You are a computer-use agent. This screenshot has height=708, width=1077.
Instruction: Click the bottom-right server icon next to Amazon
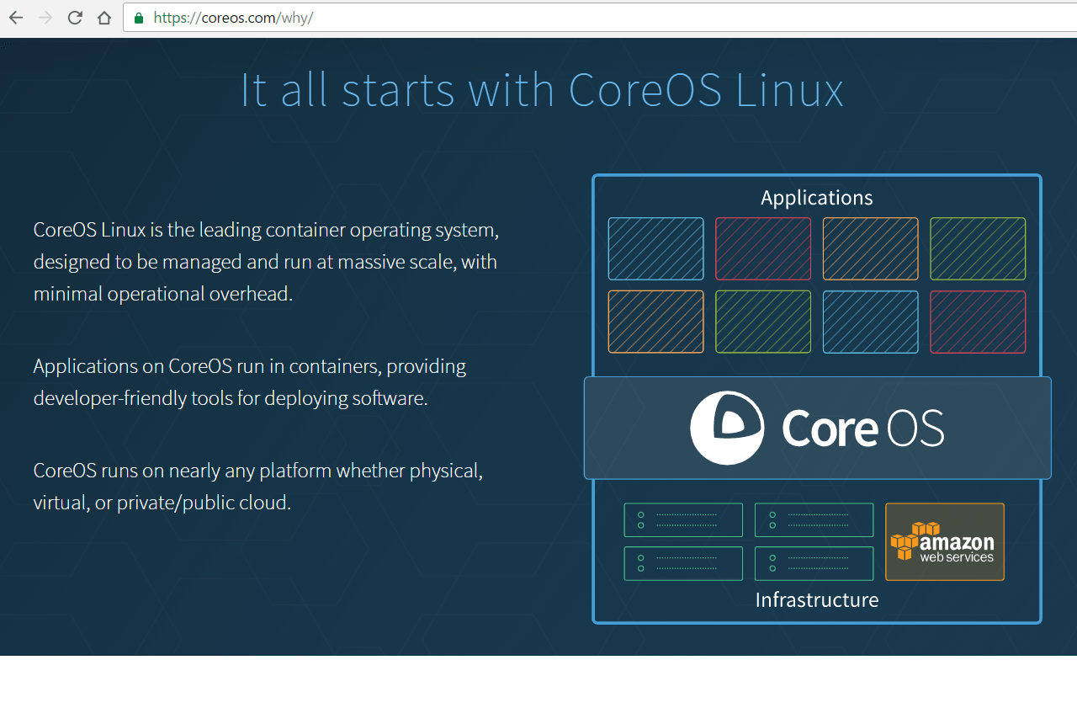tap(814, 562)
